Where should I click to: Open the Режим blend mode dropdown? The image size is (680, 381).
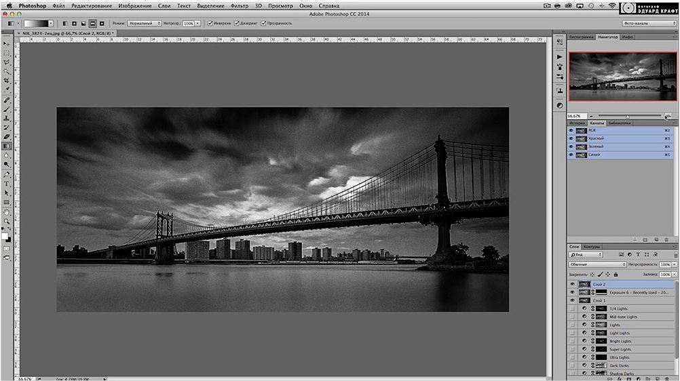click(145, 23)
